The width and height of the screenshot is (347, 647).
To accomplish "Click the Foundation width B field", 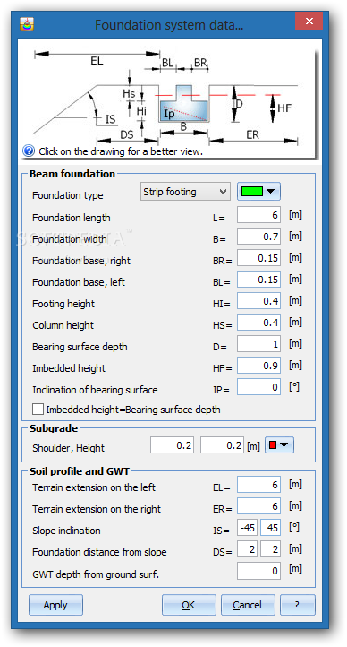I will tap(258, 237).
